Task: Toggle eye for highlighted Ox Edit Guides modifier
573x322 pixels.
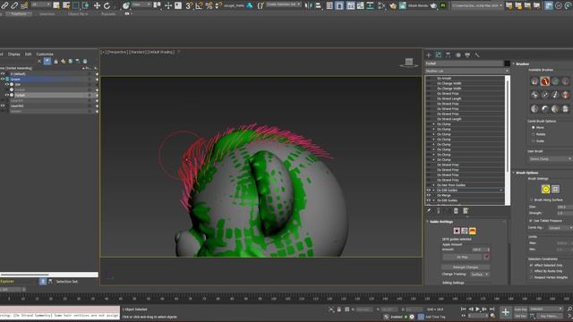Action: [x=428, y=191]
